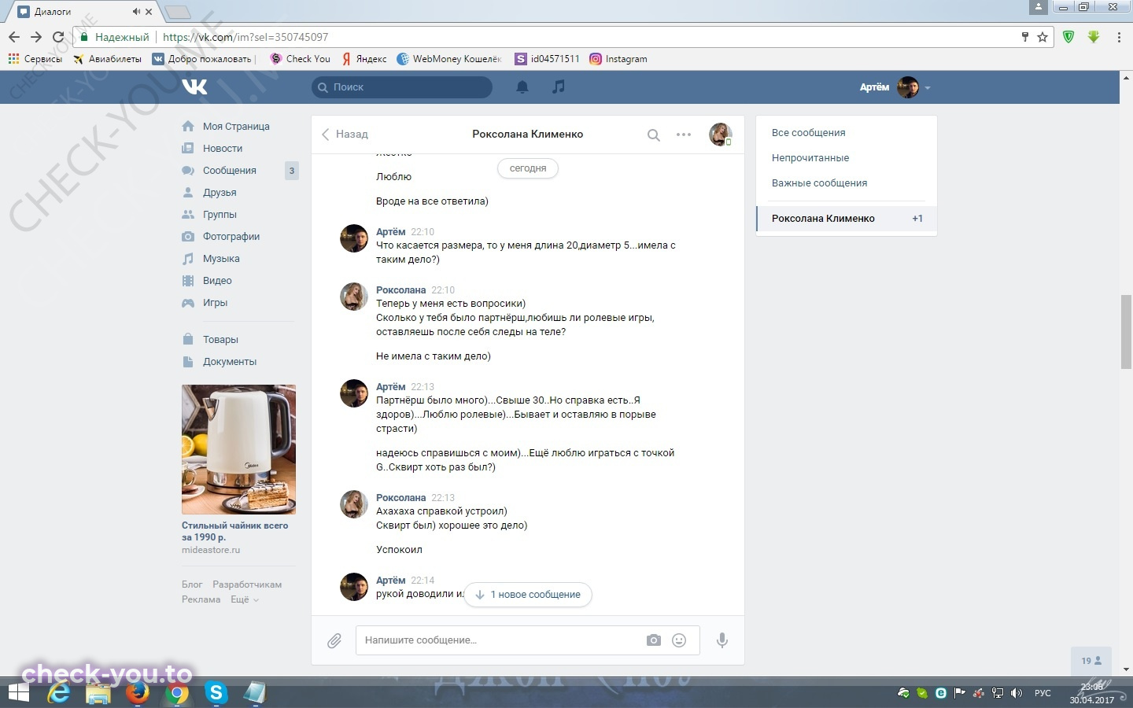This screenshot has width=1133, height=708.
Task: Open Windows Start menu
Action: 19,693
